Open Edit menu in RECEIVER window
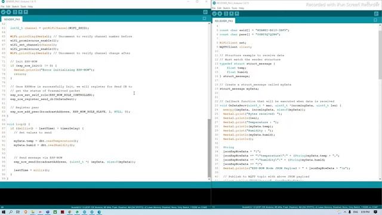Viewport: 382px width, 215px height. (219, 8)
